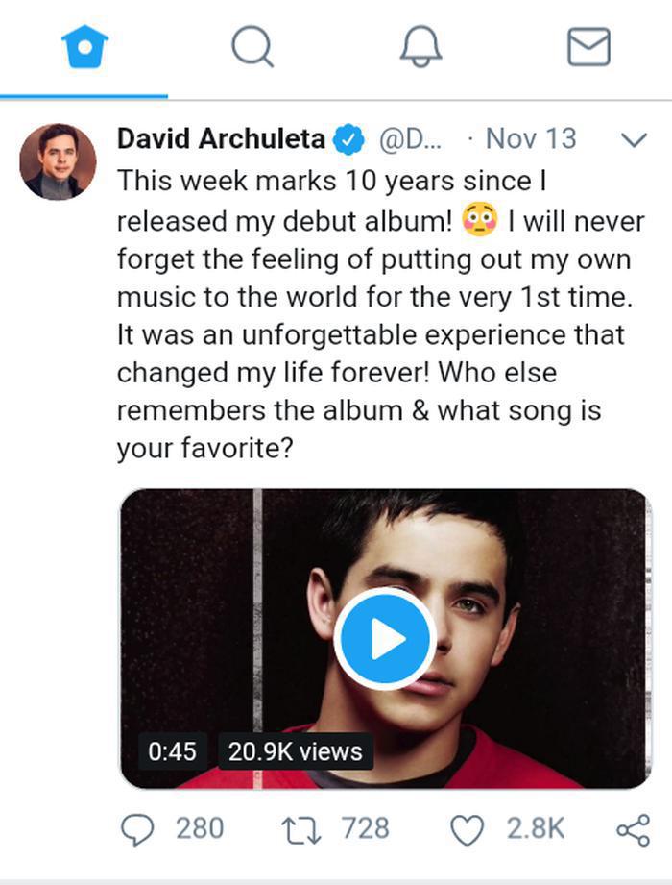This screenshot has height=885, width=672.
Task: Open David Archuleta's profile via name
Action: click(x=221, y=138)
